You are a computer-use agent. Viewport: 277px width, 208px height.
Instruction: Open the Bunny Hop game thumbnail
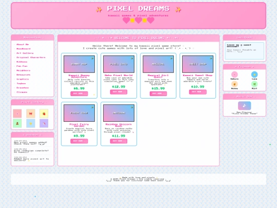[79, 64]
